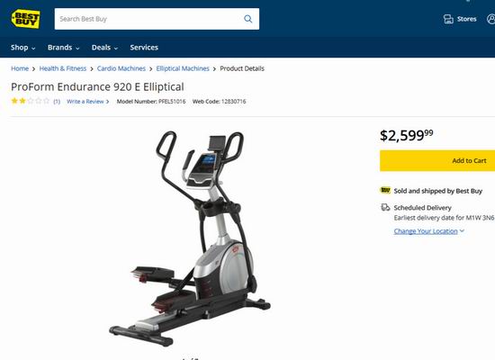
Task: Click the Best Buy logo
Action: pos(25,19)
